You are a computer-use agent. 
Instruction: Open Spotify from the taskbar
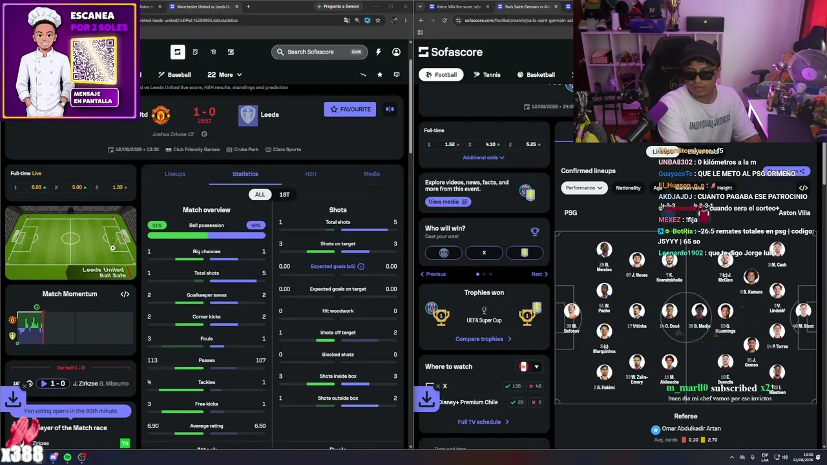tap(68, 457)
